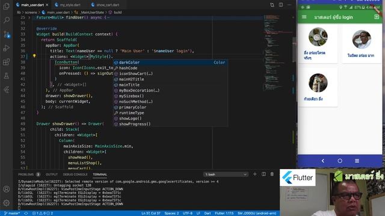Click the split editor icon in the editor toolbar
The height and width of the screenshot is (216, 385).
281,5
